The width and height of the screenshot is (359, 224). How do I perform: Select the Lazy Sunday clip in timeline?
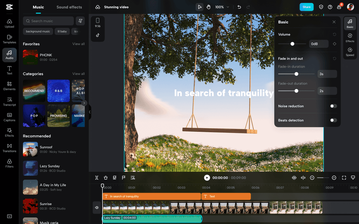click(x=150, y=218)
